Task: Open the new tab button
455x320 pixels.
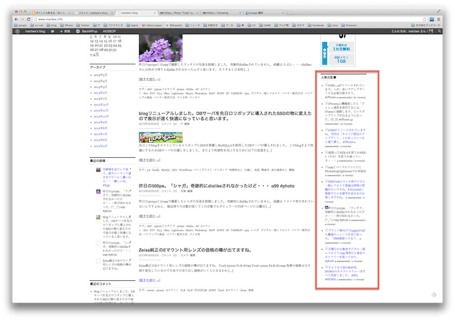Action: pos(290,12)
